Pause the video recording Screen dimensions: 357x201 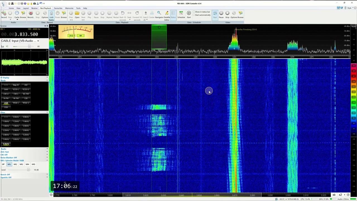[221, 13]
